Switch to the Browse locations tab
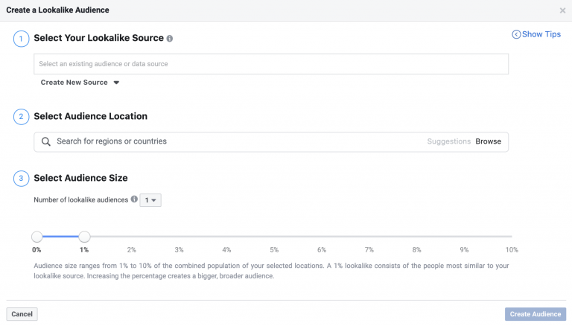 [x=489, y=141]
